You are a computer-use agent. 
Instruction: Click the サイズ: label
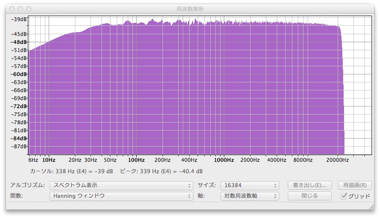(x=207, y=185)
